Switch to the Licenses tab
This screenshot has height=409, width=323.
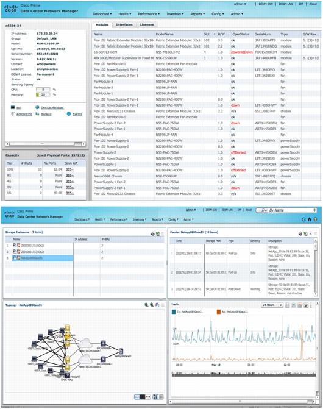(147, 25)
